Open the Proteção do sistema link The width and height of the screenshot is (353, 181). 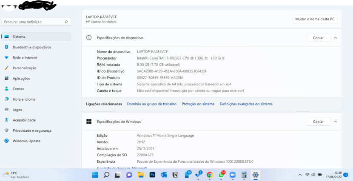[x=198, y=104]
